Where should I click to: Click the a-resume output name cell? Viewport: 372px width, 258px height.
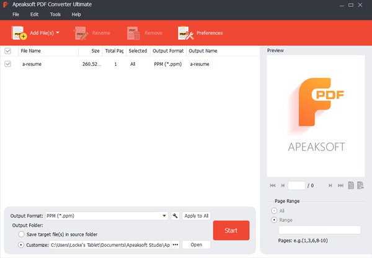(200, 64)
